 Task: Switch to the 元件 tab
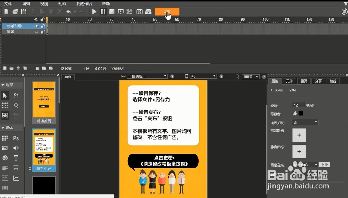coord(289,81)
